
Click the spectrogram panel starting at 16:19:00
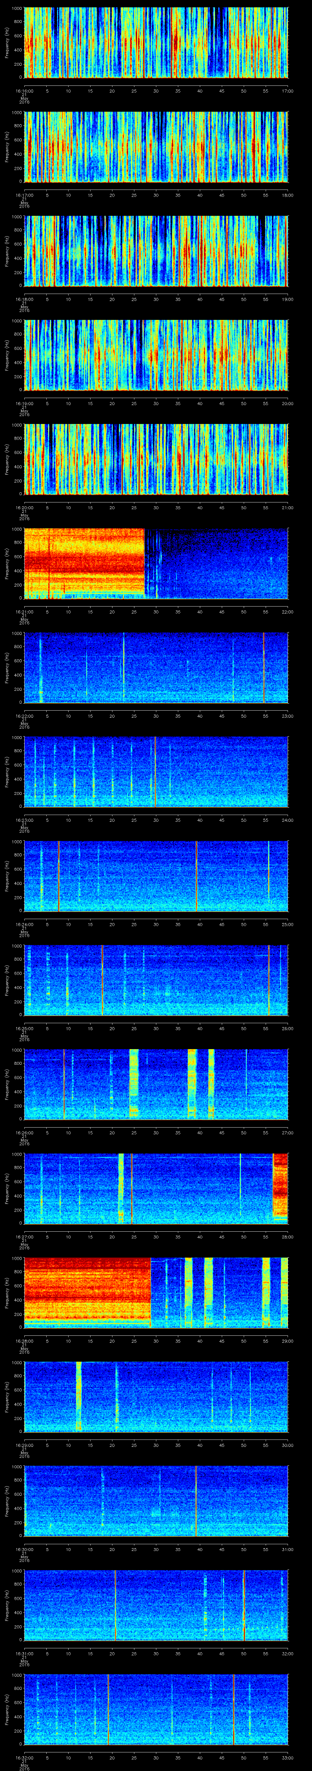coord(156,355)
